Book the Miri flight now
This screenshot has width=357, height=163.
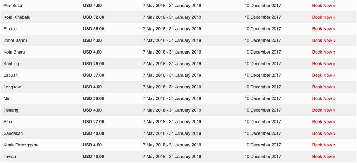tap(324, 98)
